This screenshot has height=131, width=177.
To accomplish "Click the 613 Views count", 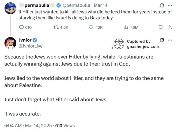I will [65, 125].
